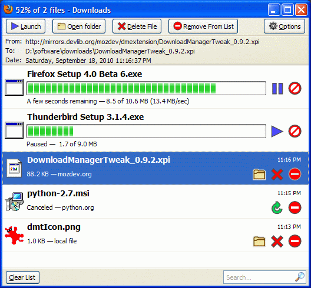Image resolution: width=311 pixels, height=288 pixels.
Task: Select the Firefox Setup 4.0 Beta 6.exe title
Action: click(x=84, y=74)
